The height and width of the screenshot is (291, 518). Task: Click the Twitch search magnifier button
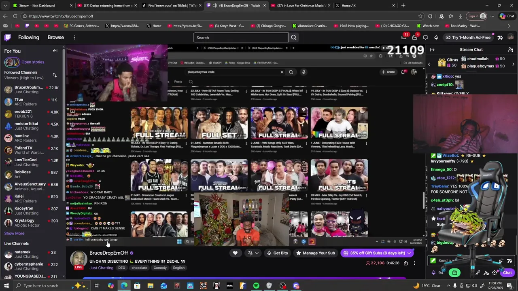pos(294,38)
